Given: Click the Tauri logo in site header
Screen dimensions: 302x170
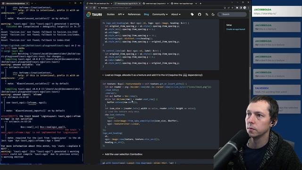Looking at the screenshot, I should (x=94, y=15).
